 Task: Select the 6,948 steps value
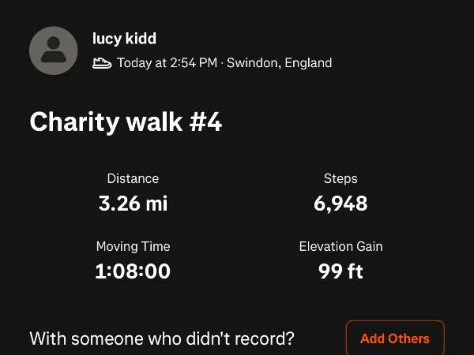pos(340,204)
